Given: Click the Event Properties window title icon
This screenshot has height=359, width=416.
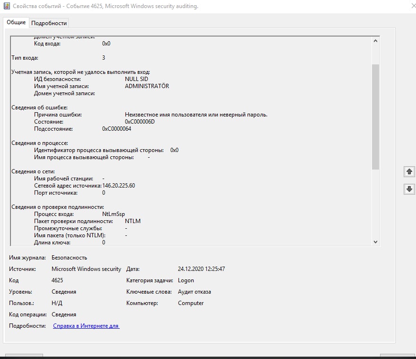Looking at the screenshot, I should click(x=6, y=6).
